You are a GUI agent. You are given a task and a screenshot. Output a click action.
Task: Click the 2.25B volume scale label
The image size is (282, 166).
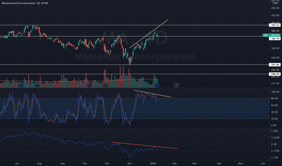(274, 131)
